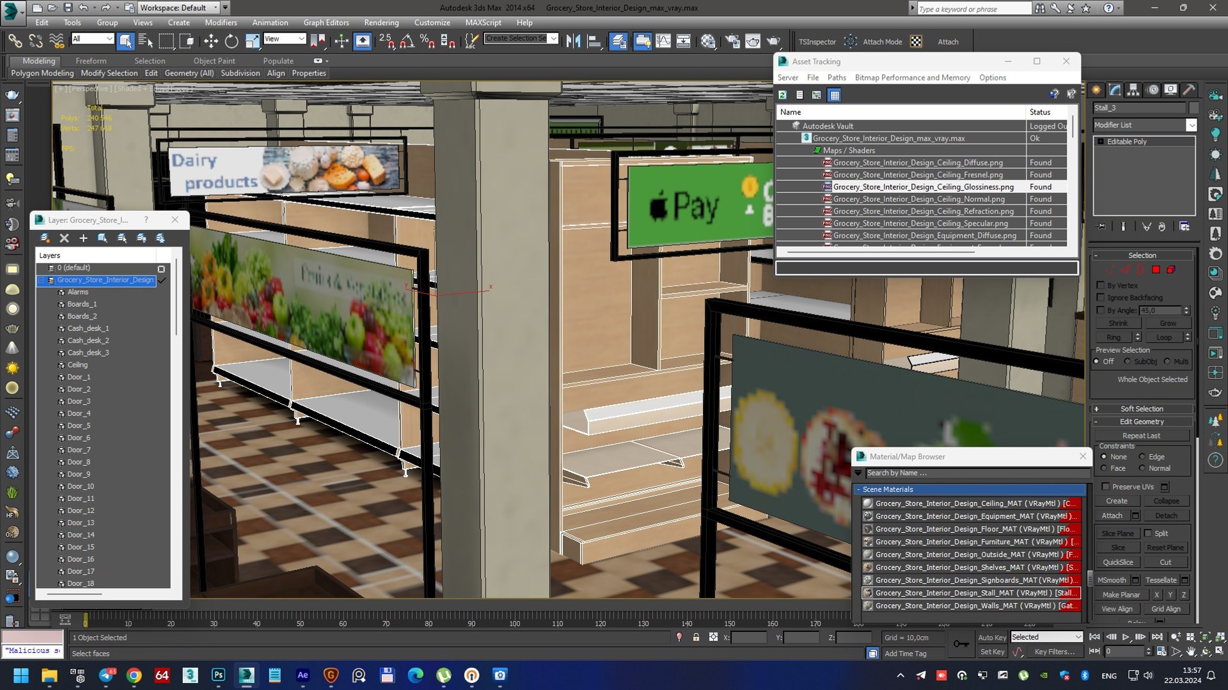Expand the Soft Selection rollout
Image resolution: width=1228 pixels, height=690 pixels.
point(1142,409)
